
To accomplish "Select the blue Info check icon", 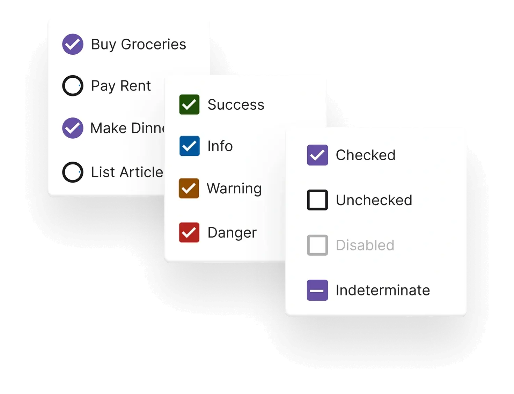I will [x=189, y=146].
